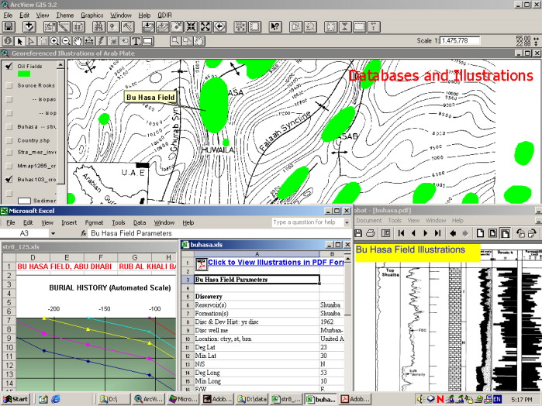
Task: Open the Document menu in Acrobat
Action: pyautogui.click(x=369, y=221)
